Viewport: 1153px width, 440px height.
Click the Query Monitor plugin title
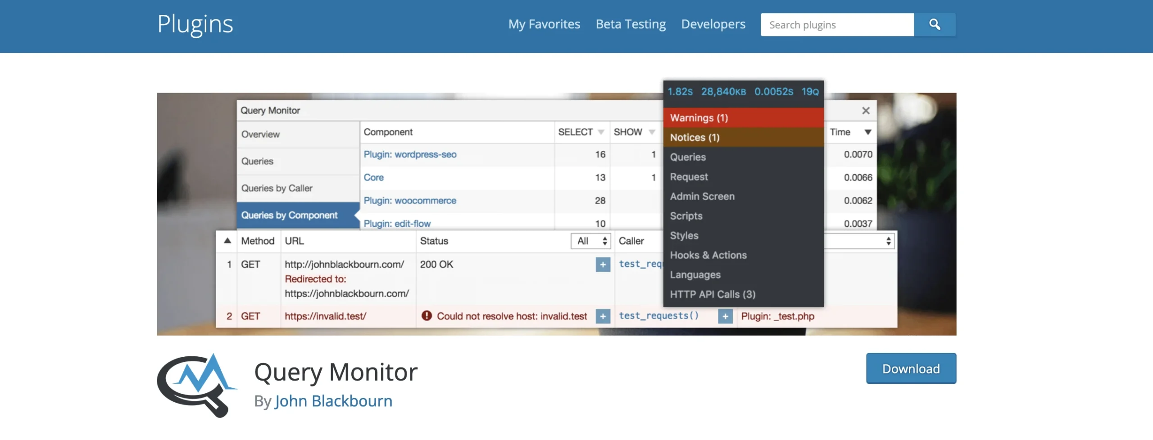click(x=336, y=372)
